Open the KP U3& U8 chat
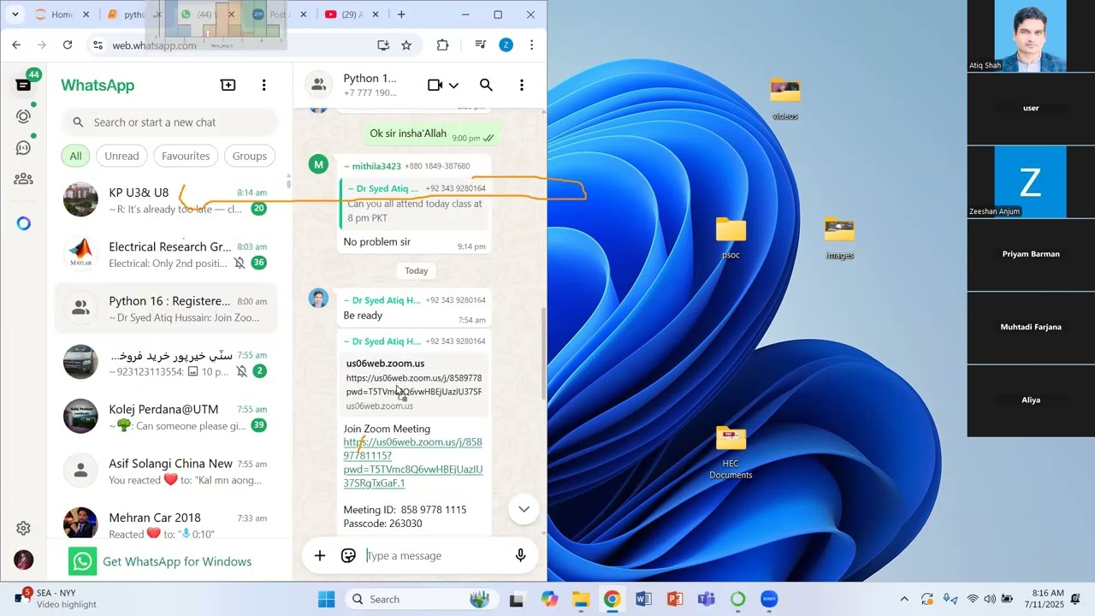 [166, 199]
